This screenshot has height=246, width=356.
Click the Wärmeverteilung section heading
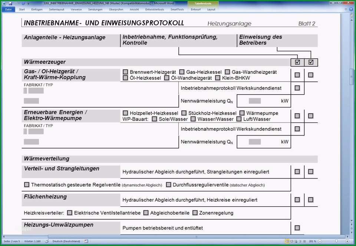pyautogui.click(x=47, y=158)
